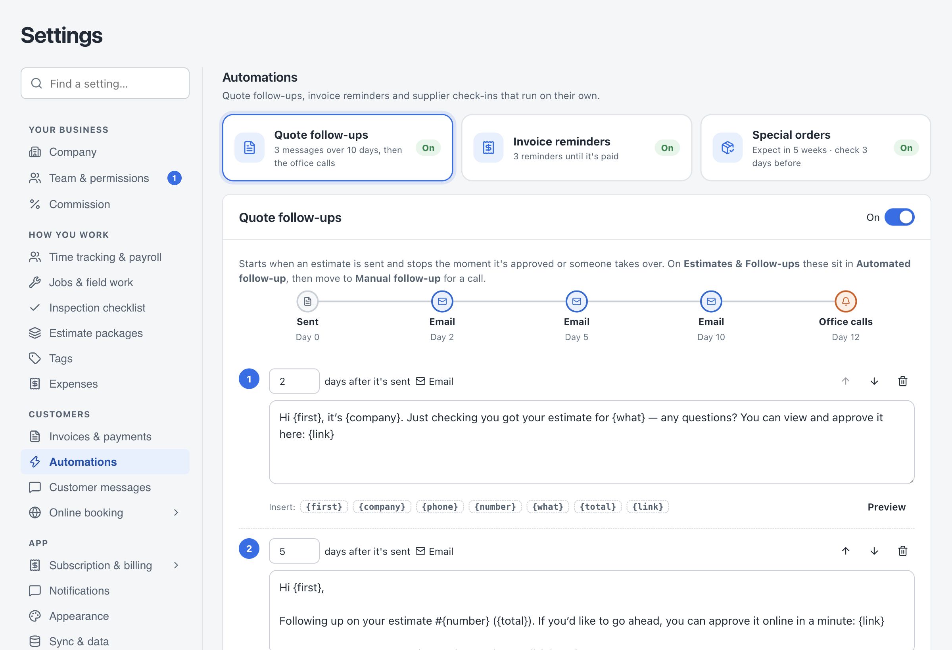Open Jobs & field work settings
Image resolution: width=952 pixels, height=650 pixels.
pos(105,283)
